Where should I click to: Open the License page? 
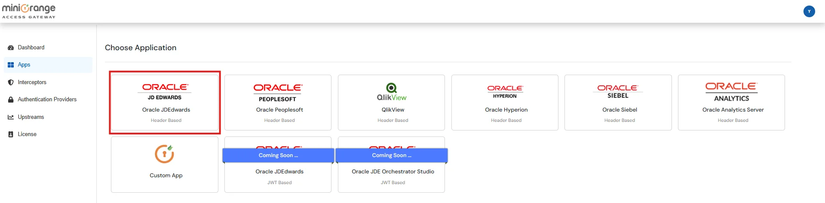coord(27,134)
